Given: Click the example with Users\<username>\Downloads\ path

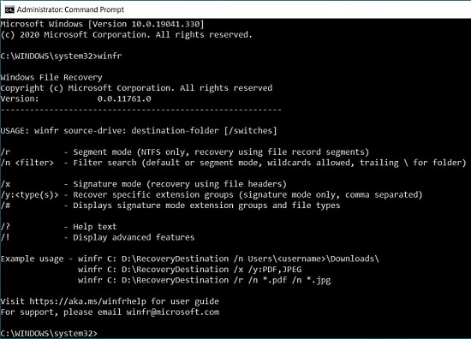Looking at the screenshot, I should point(229,259).
